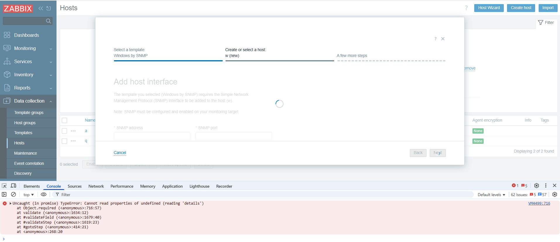Expand the Services menu chevron

pyautogui.click(x=51, y=62)
